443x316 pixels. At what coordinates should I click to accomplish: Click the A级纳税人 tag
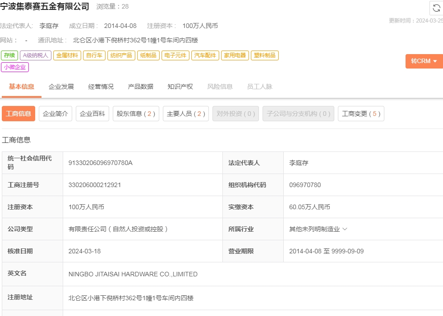click(36, 55)
